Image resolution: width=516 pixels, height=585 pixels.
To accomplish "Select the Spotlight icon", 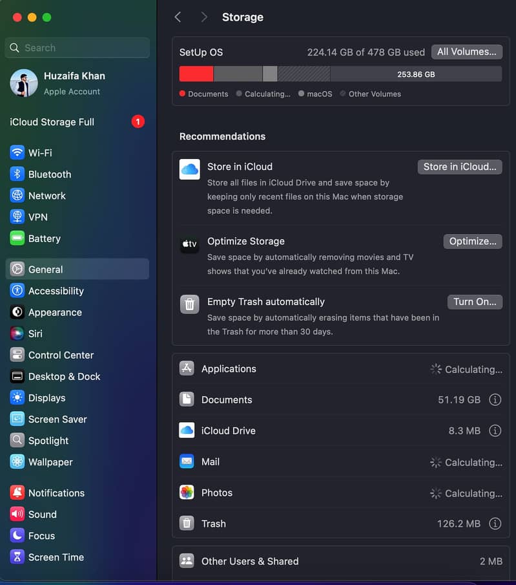I will click(x=17, y=441).
